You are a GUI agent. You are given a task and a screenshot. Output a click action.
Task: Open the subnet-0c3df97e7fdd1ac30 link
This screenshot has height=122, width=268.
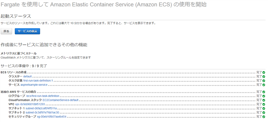(x=42, y=112)
